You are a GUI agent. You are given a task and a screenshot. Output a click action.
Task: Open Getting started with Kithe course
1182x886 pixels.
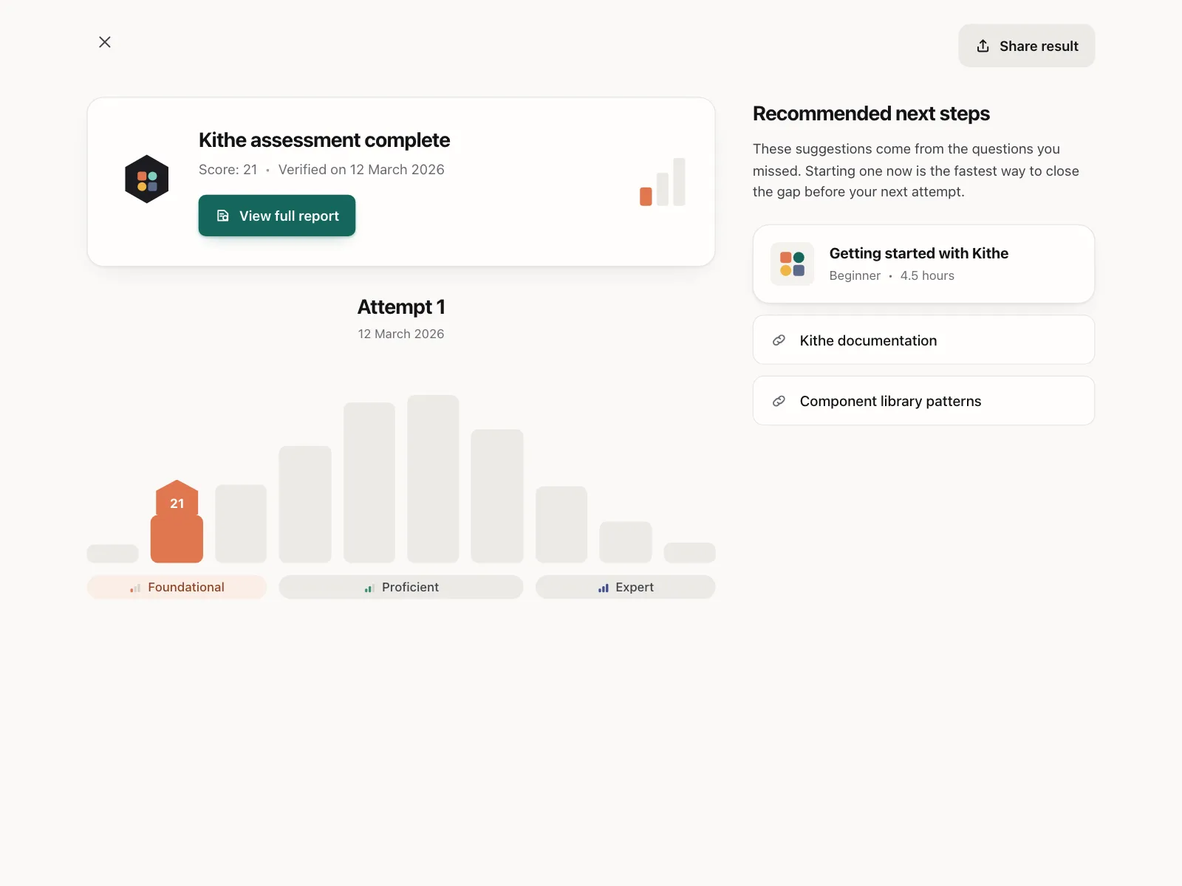923,264
